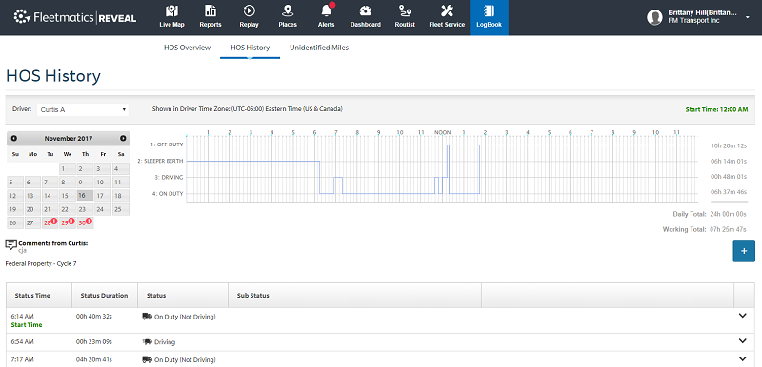The height and width of the screenshot is (367, 762).
Task: Go to next month in calendar
Action: point(123,138)
